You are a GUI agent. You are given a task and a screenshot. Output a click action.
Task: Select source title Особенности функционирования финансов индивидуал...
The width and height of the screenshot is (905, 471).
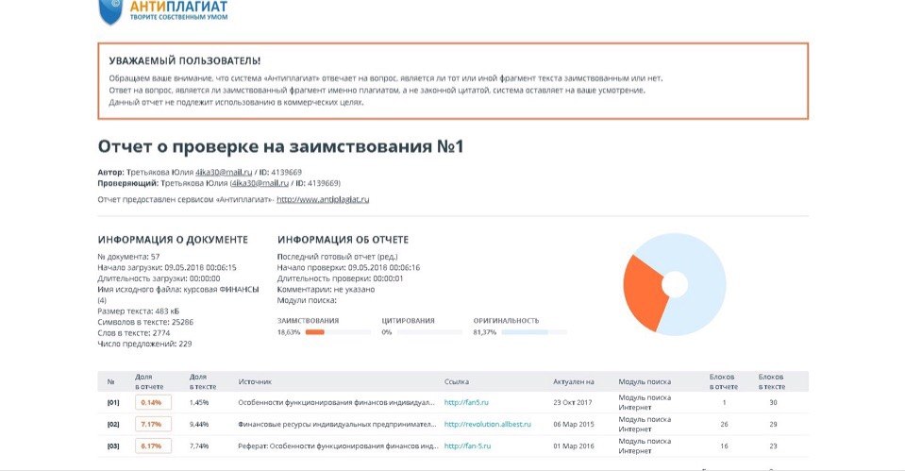336,402
